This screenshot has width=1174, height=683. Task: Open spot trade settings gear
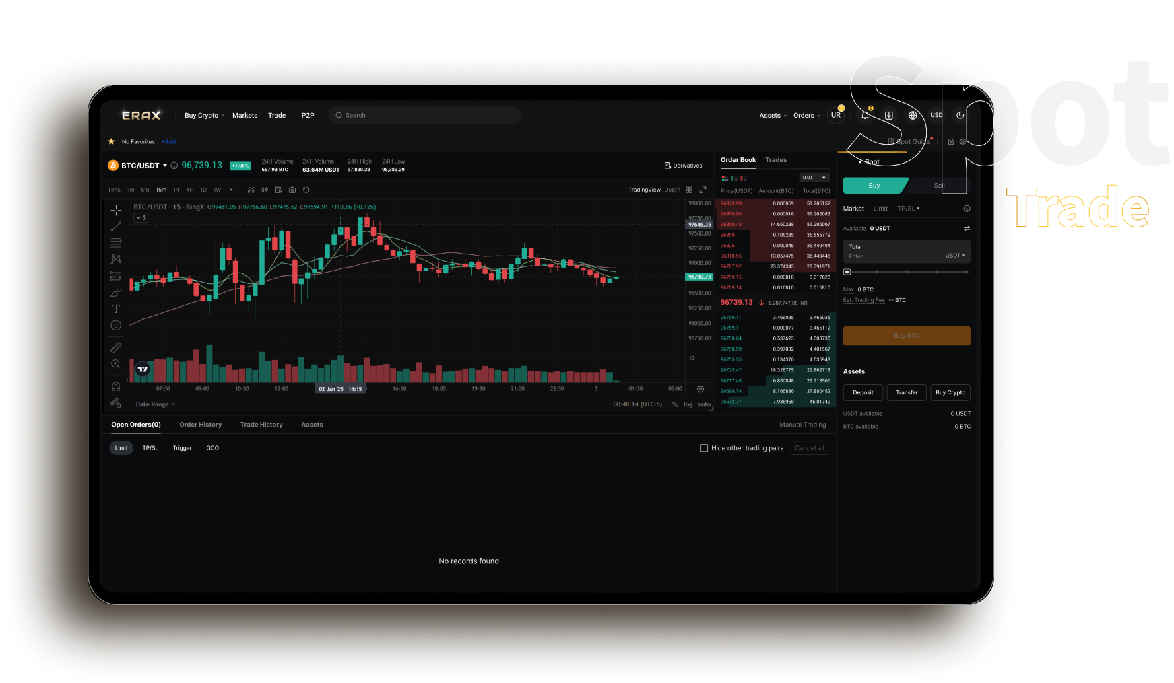tap(963, 141)
